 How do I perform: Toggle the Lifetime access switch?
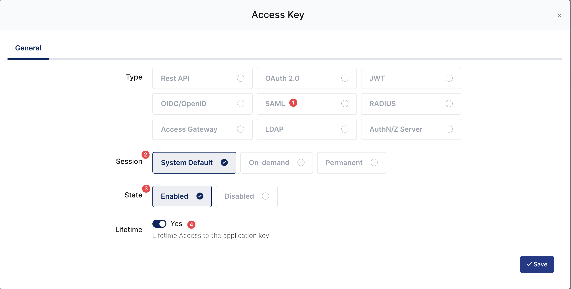(x=159, y=224)
